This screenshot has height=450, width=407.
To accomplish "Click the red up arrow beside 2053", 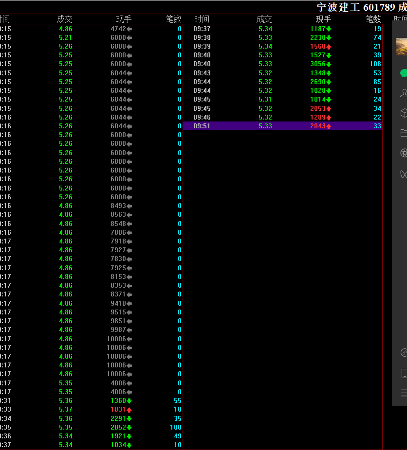I will pos(329,109).
